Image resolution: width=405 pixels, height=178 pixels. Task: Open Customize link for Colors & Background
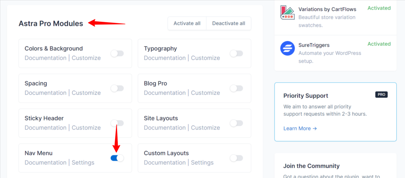click(x=86, y=58)
